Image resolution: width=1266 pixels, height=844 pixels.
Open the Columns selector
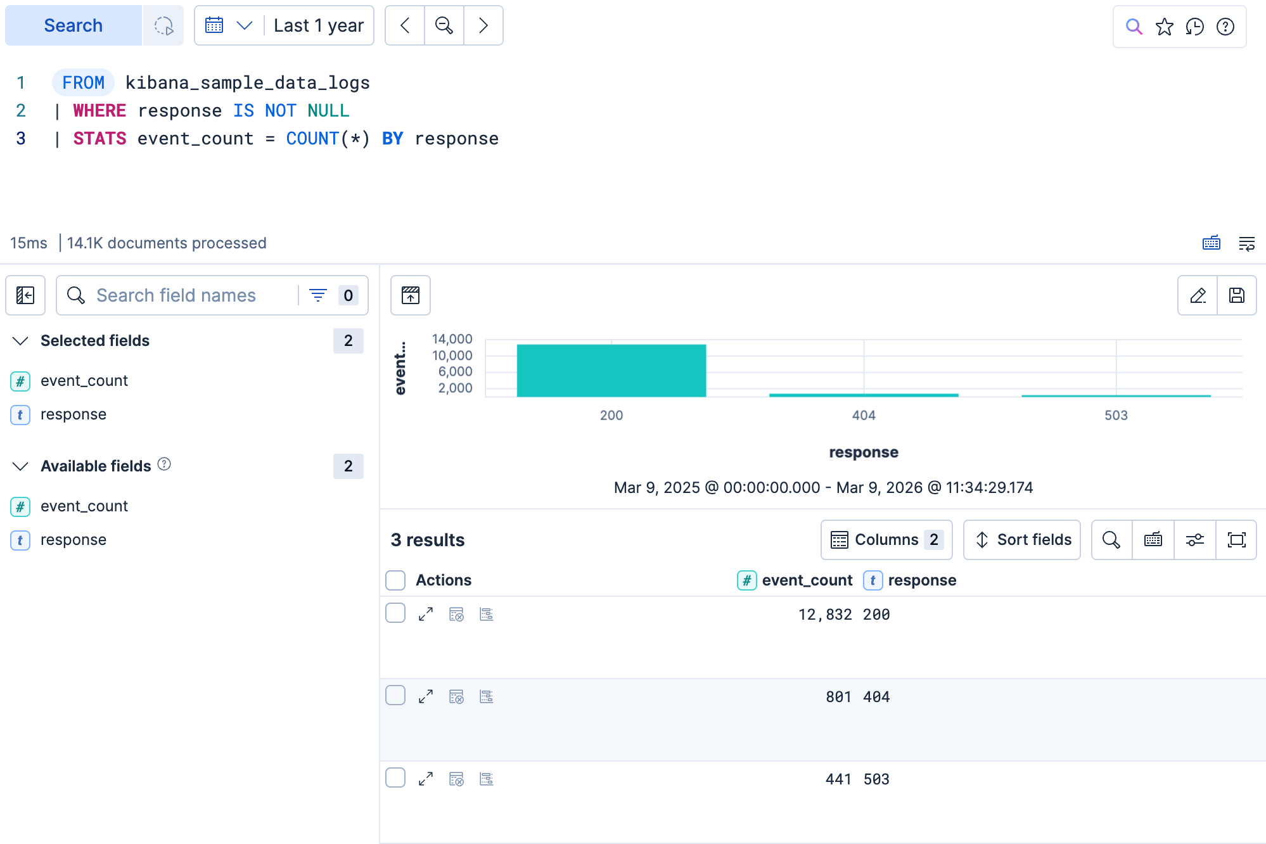coord(886,539)
